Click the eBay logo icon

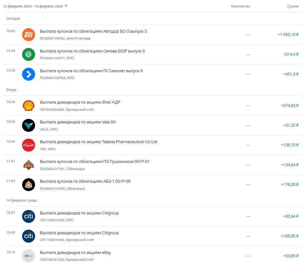[29, 256]
